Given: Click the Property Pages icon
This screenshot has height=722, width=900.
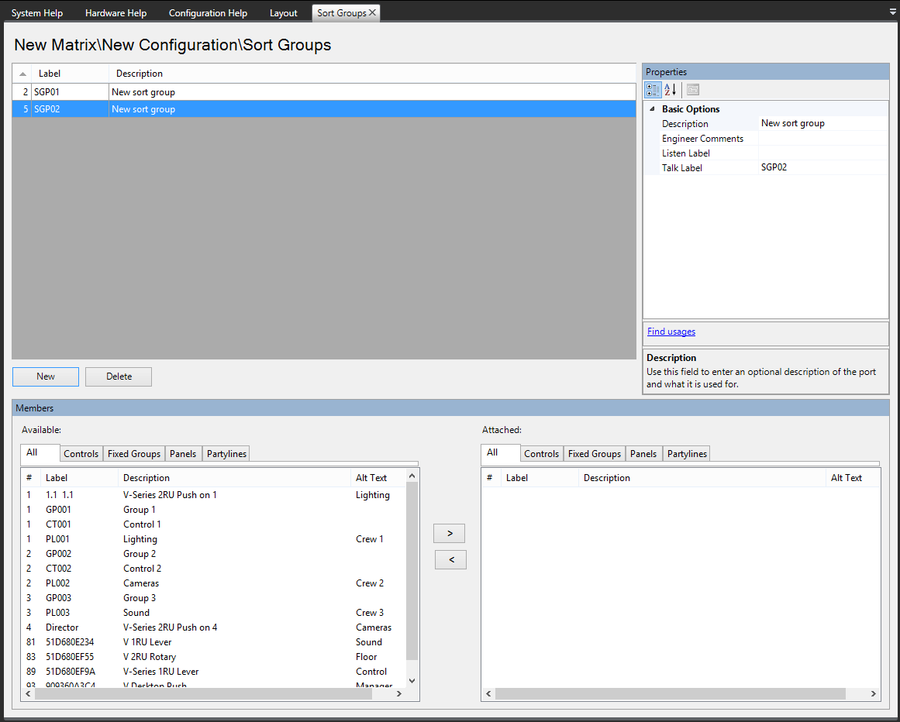Looking at the screenshot, I should tap(692, 89).
